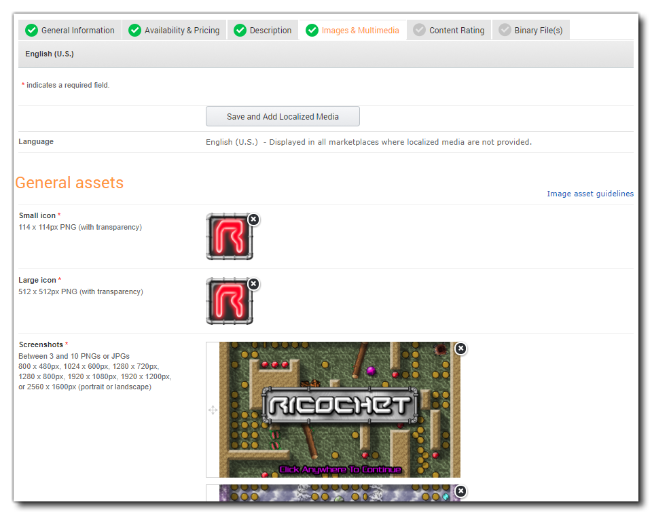
Task: Select the English (U.S.) language tab
Action: (50, 54)
